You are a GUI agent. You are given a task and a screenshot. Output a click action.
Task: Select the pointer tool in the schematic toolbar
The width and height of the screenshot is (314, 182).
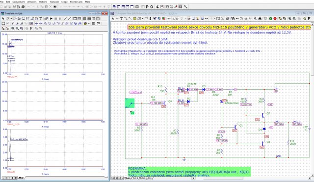click(113, 19)
